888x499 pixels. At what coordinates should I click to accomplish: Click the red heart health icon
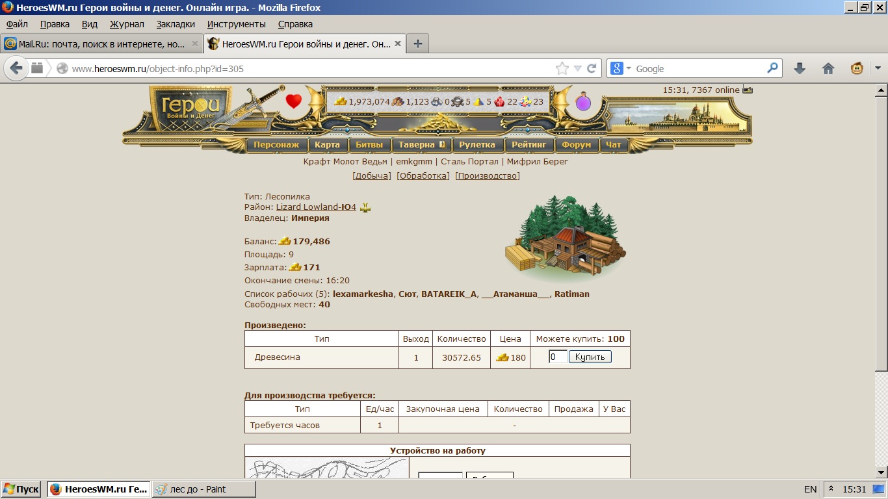[x=294, y=101]
